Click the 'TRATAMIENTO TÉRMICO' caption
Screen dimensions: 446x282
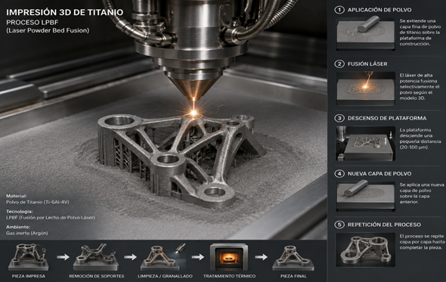229,276
